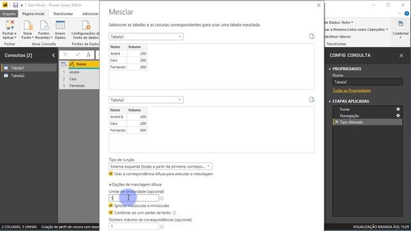Screen dimensions: 411x231
Task: Click the help icon in ribbon corner
Action: pos(407,13)
